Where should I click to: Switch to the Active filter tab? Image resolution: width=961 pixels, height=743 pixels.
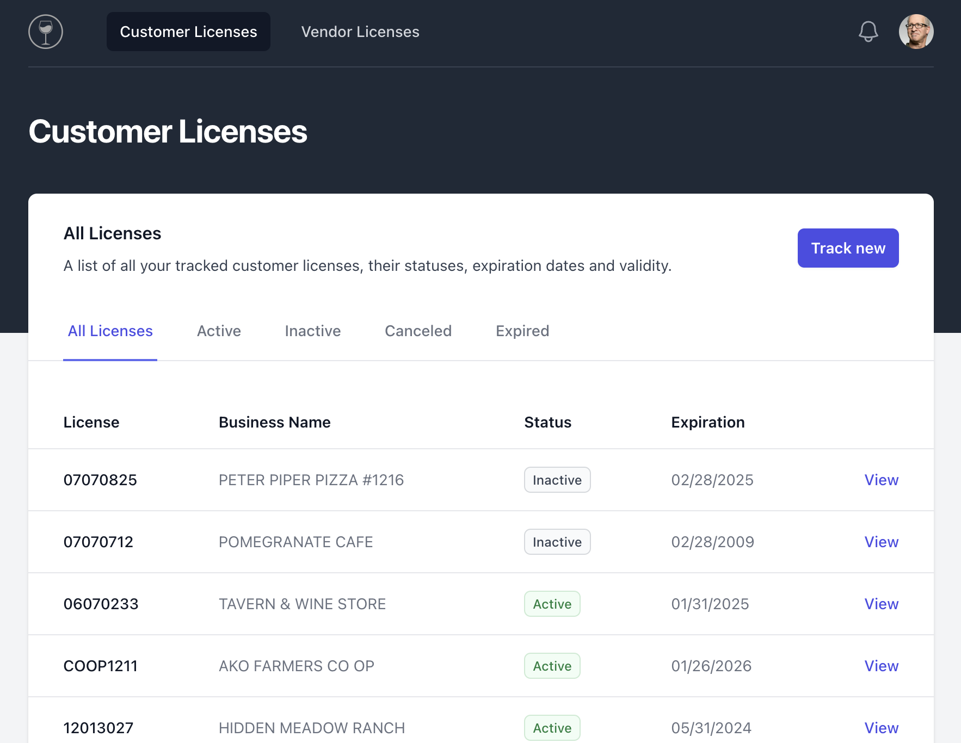pyautogui.click(x=219, y=331)
